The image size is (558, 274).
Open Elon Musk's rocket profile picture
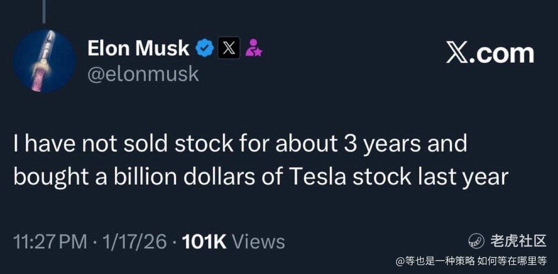tap(44, 61)
